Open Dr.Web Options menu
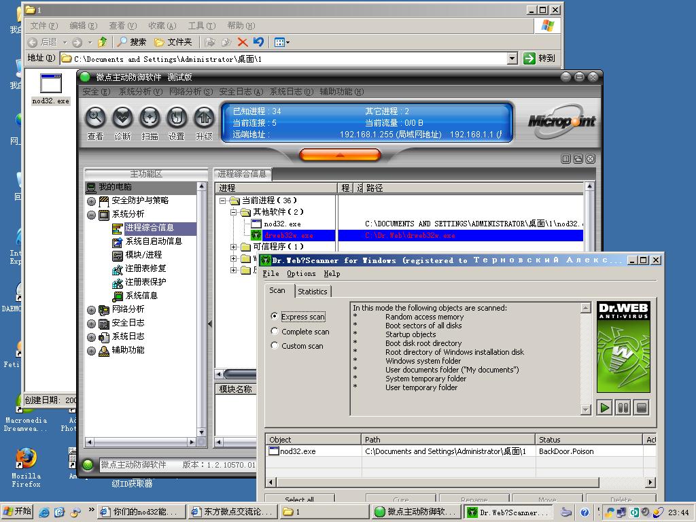Image resolution: width=696 pixels, height=522 pixels. click(x=301, y=273)
